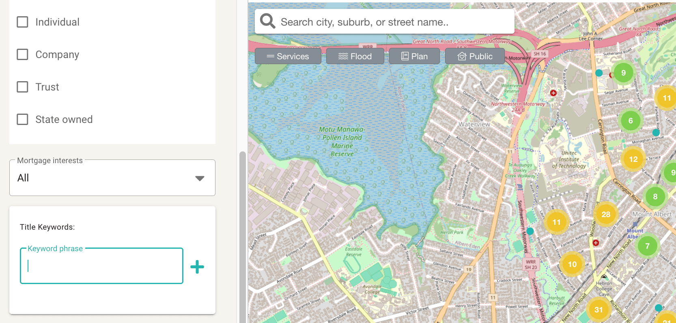The image size is (676, 323).
Task: Click teal property dot near Monaghan Avenue
Action: [x=656, y=132]
